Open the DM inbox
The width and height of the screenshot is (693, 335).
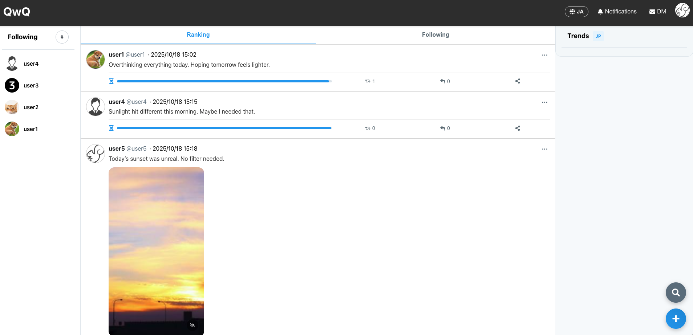pos(658,12)
